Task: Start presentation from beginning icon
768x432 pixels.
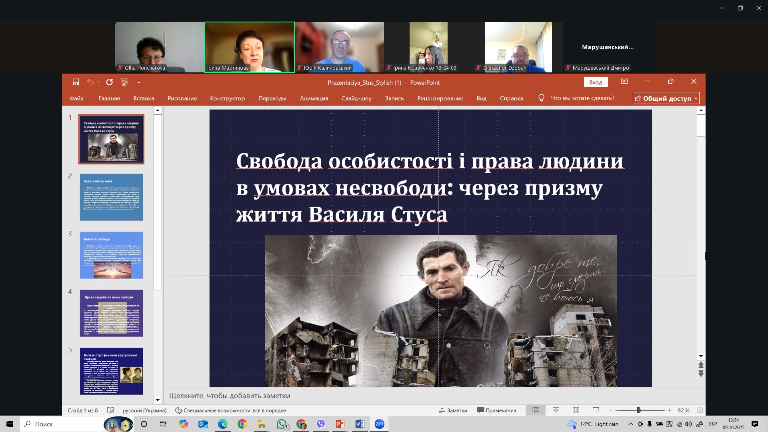Action: [124, 82]
